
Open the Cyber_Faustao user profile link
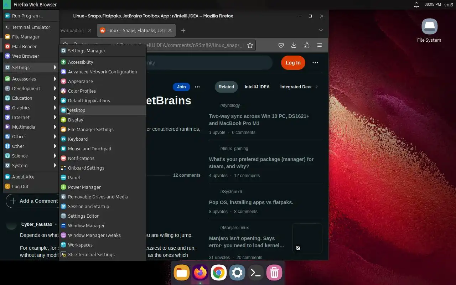[37, 224]
